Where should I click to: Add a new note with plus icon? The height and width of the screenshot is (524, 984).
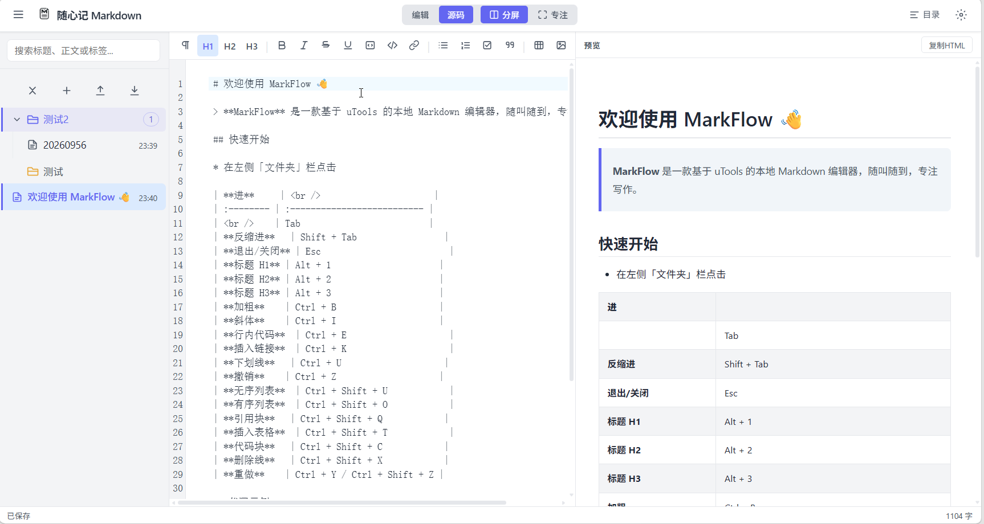click(67, 91)
